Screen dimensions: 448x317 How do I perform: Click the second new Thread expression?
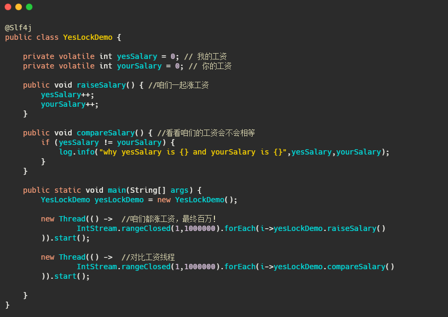[64, 256]
